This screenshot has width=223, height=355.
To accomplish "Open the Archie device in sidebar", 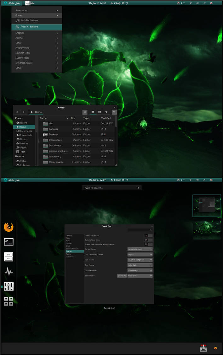I will click(24, 161).
